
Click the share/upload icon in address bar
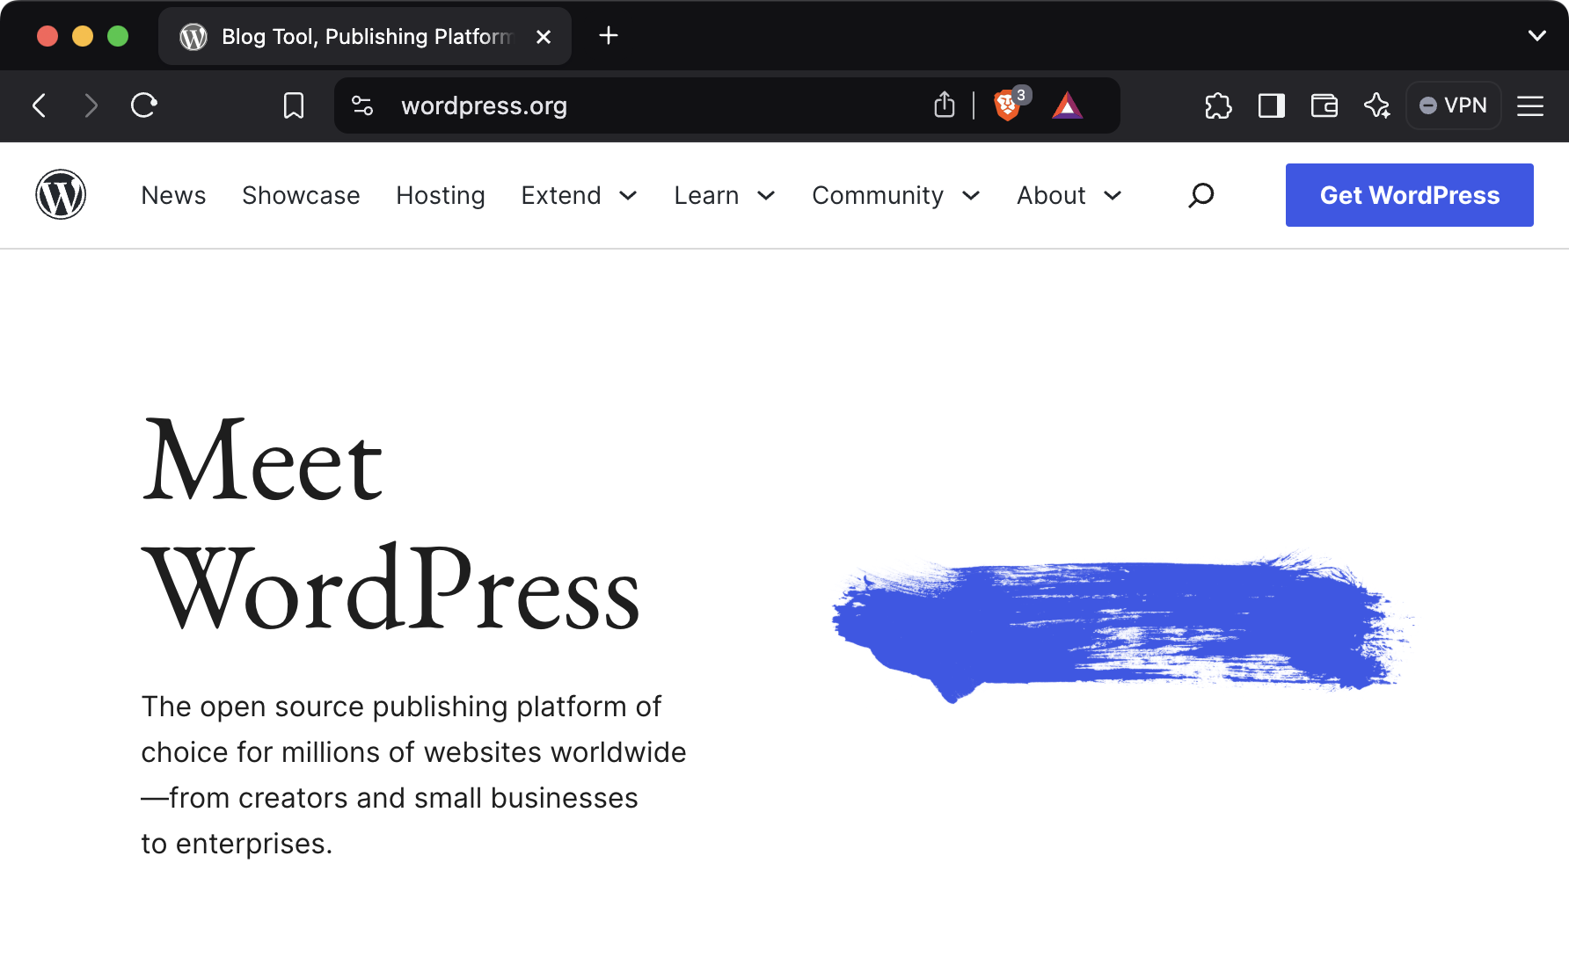(x=944, y=105)
